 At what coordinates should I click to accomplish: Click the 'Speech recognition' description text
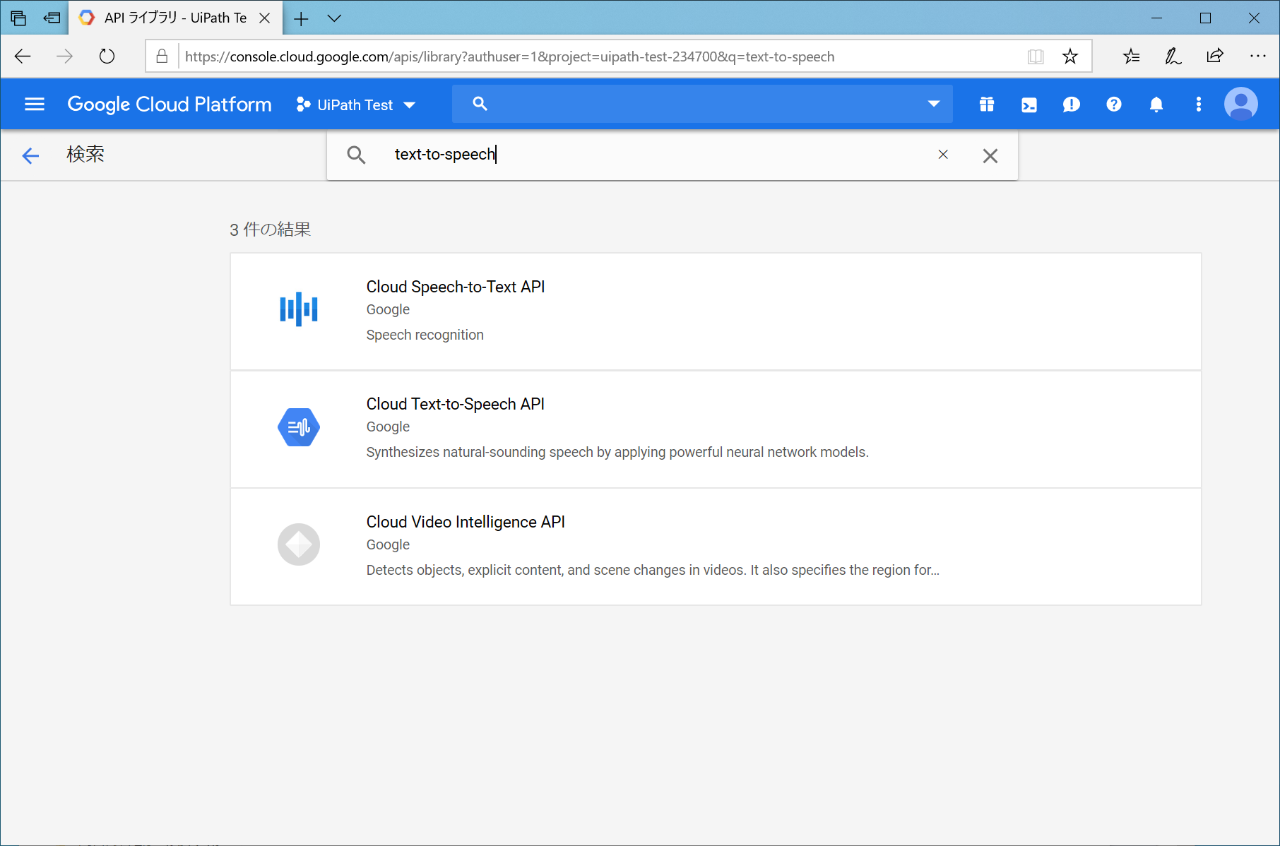click(425, 335)
